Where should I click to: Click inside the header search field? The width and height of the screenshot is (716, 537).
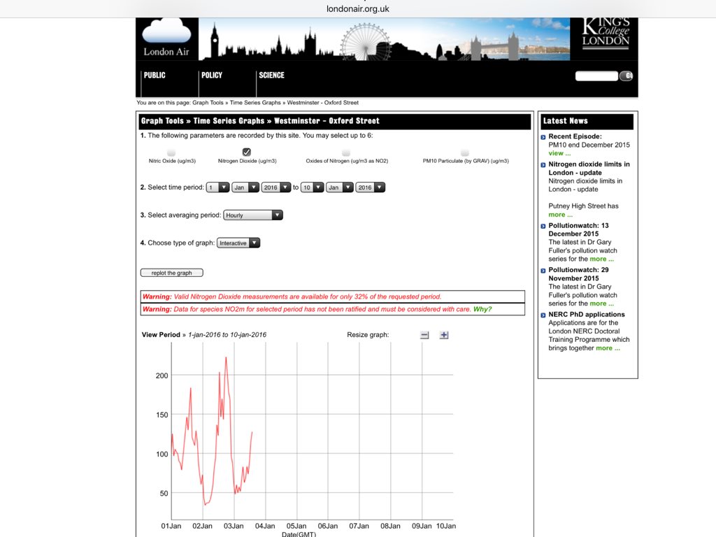(596, 76)
